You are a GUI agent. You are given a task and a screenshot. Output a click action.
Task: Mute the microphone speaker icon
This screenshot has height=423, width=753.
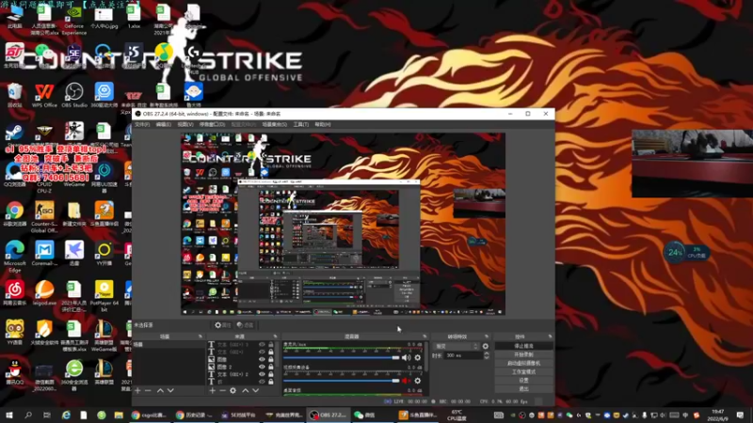[407, 357]
